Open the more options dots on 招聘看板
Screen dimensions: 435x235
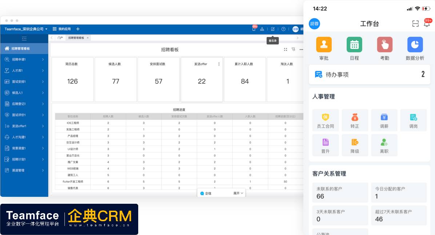click(x=301, y=49)
